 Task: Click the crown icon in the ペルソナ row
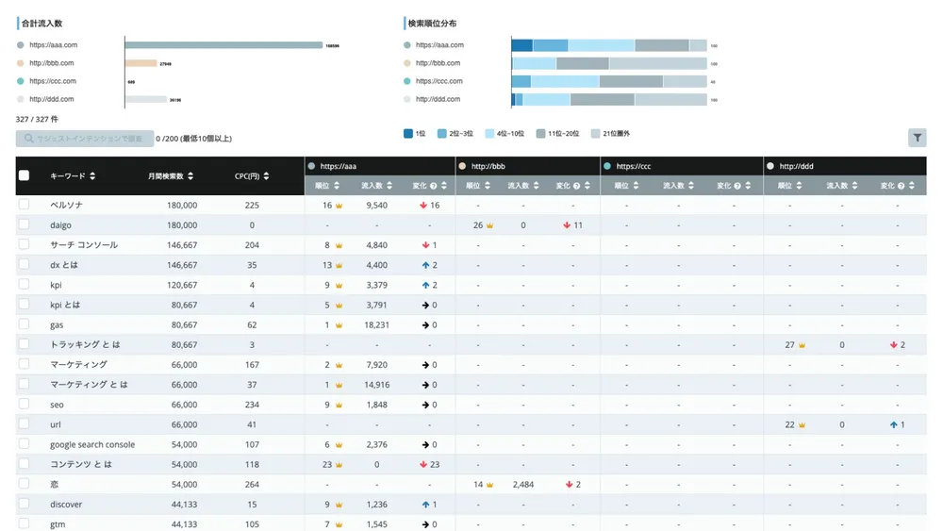click(x=339, y=206)
